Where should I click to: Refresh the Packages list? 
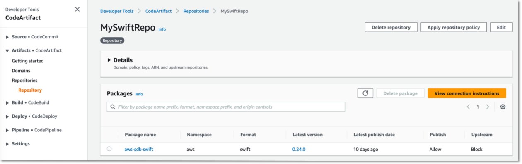[x=365, y=93]
